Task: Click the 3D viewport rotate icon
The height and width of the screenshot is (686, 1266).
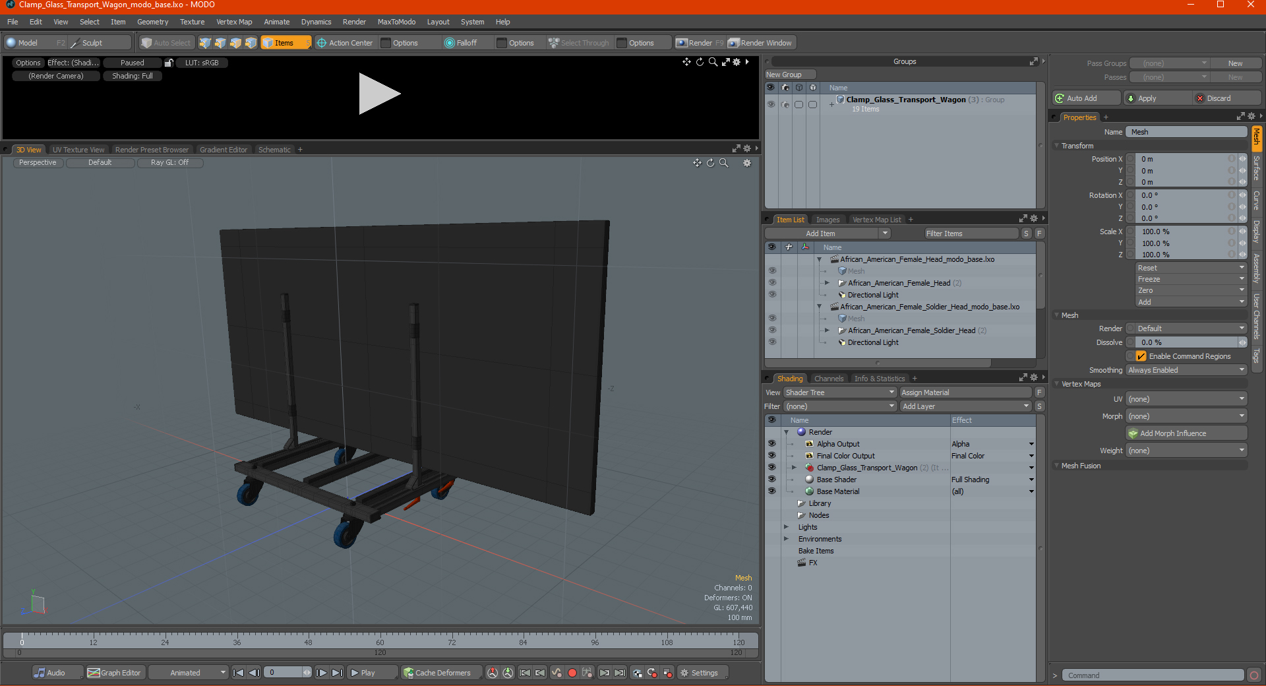Action: pos(711,163)
